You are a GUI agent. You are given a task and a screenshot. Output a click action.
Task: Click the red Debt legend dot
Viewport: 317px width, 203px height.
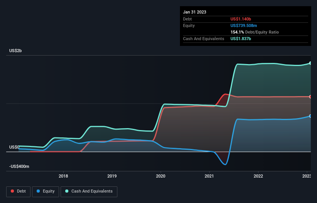pyautogui.click(x=12, y=191)
